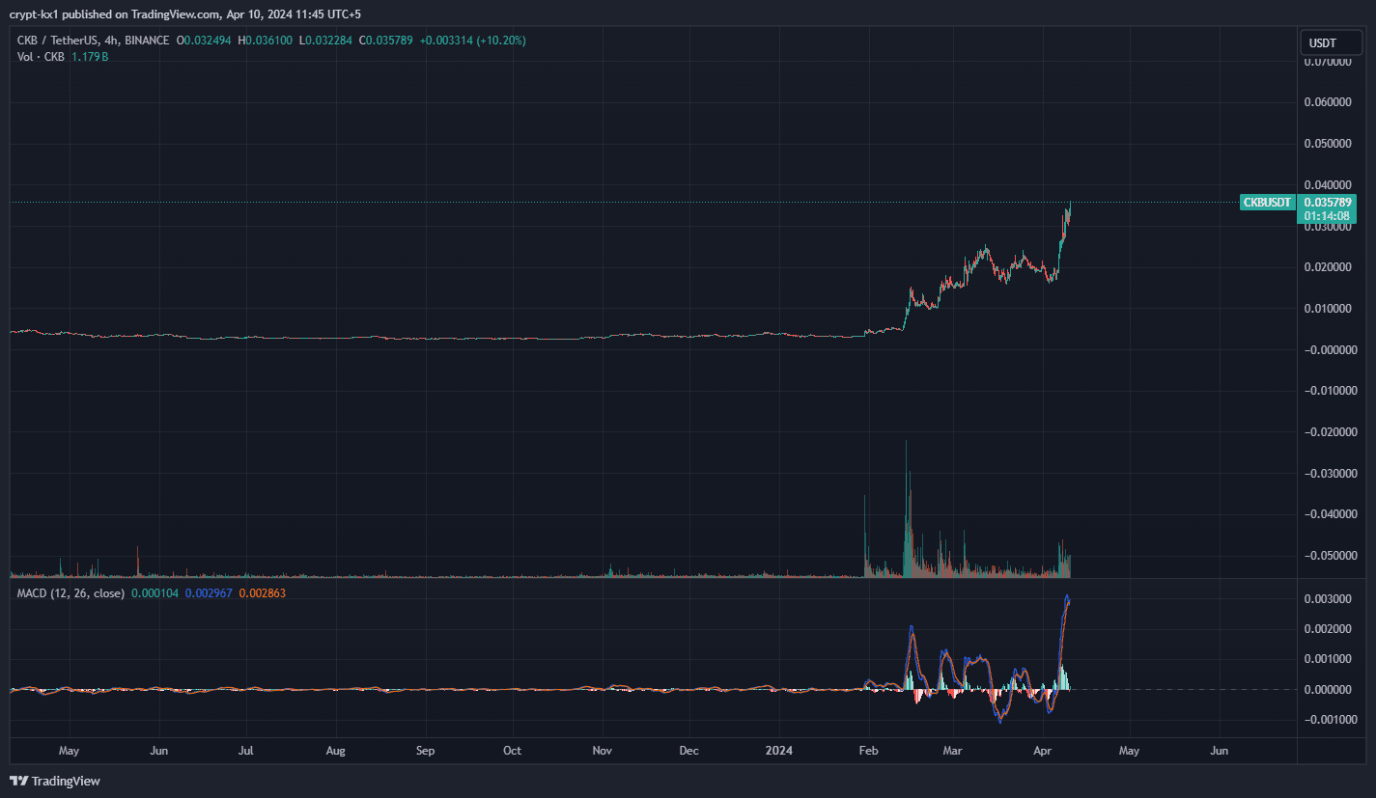Click the tallest volume bar in mid-February
1376x798 pixels.
(907, 509)
